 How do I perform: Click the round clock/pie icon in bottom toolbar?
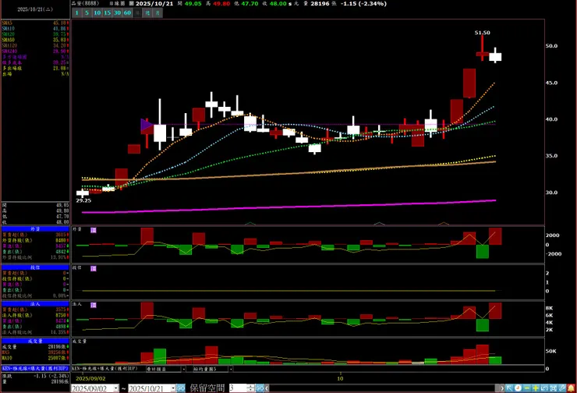(518, 388)
